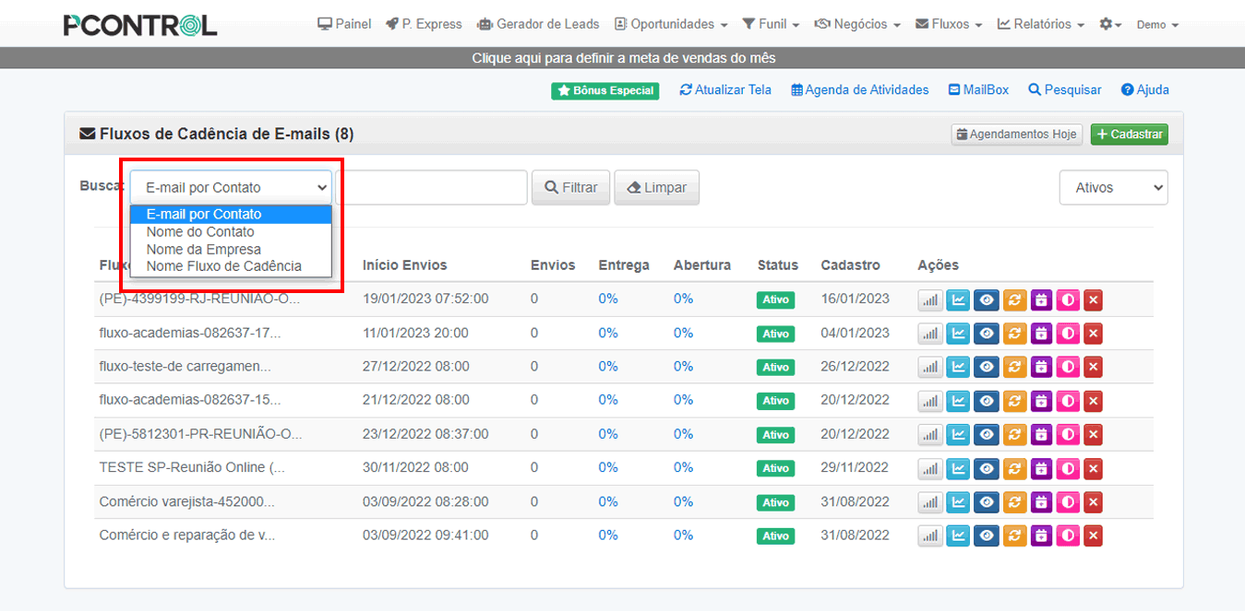This screenshot has width=1245, height=611.
Task: Go to Painel in top navigation
Action: coord(344,24)
